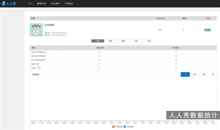The image size is (220, 130).
Task: Click the 2016-03-06(前天) row label
Action: [x=38, y=60]
